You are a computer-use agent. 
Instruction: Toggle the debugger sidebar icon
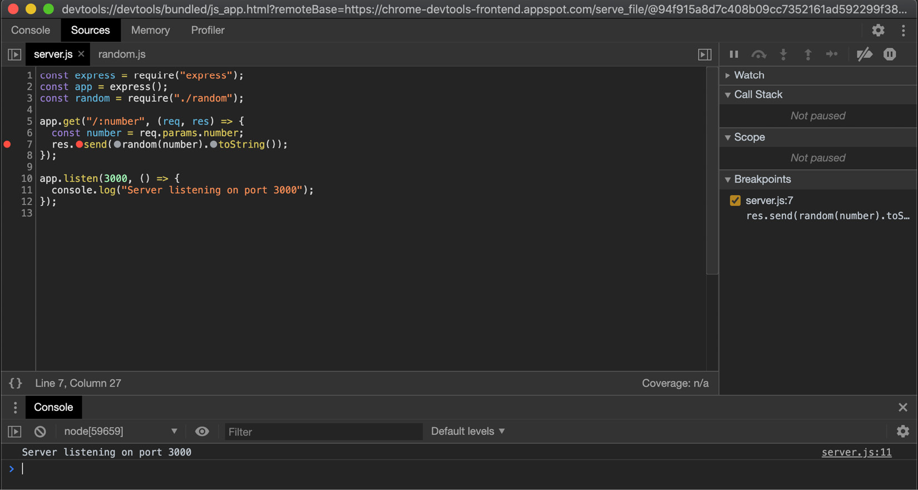704,54
